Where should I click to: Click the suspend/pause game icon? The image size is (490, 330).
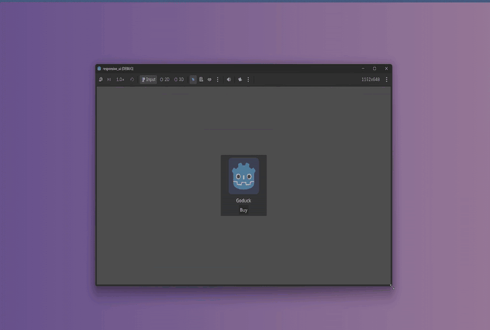101,79
